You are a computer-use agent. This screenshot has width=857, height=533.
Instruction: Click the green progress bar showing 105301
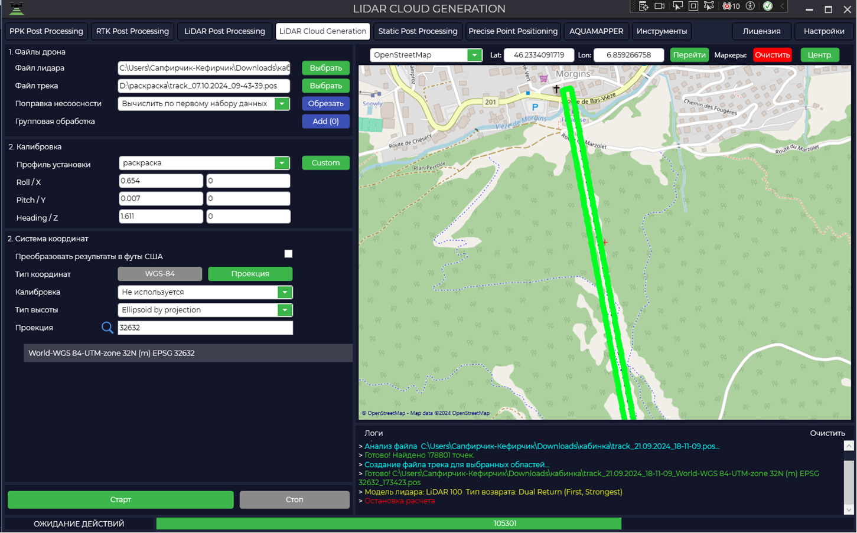click(389, 524)
